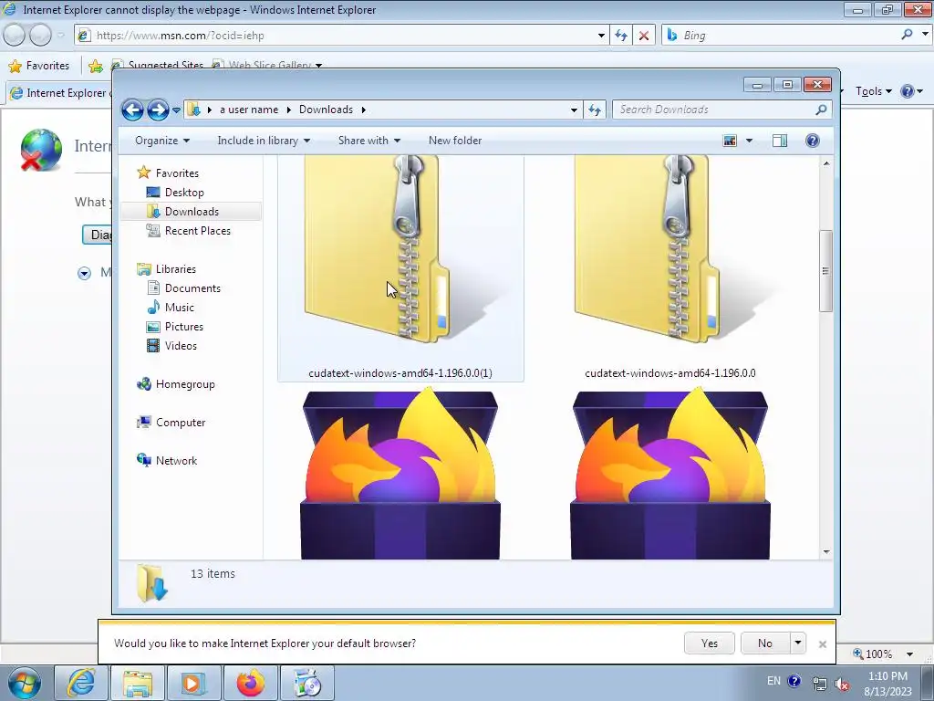Select Computer in the navigation pane
This screenshot has height=701, width=934.
(181, 423)
